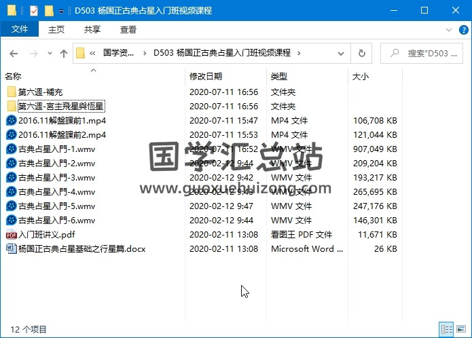Click the window's folder icon in title bar
Image resolution: width=472 pixels, height=338 pixels.
[x=12, y=11]
